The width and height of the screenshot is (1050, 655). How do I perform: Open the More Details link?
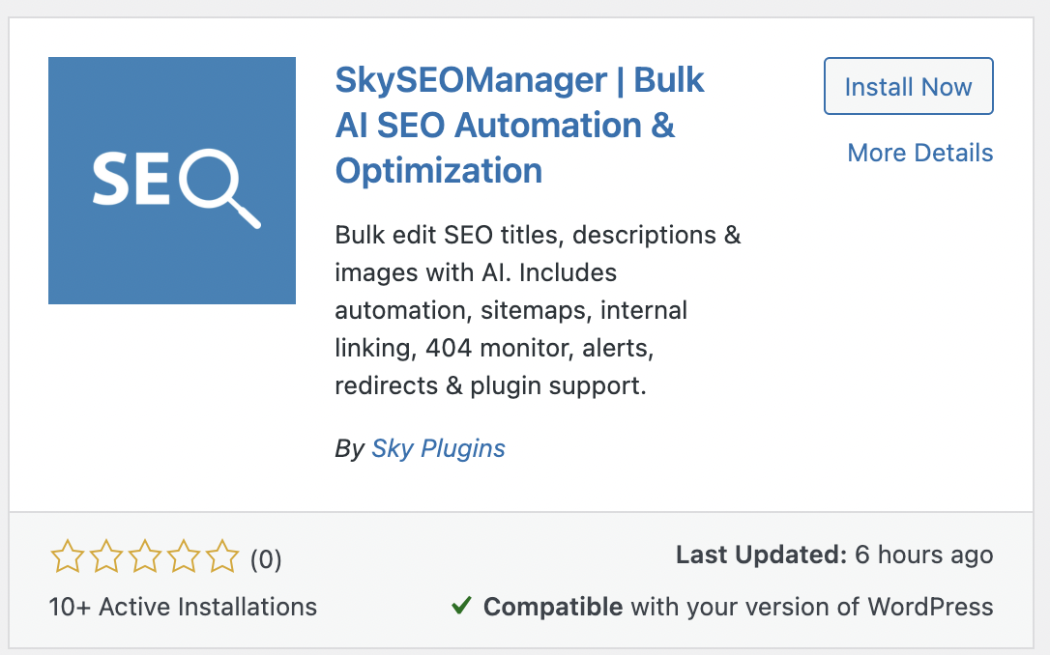click(920, 154)
